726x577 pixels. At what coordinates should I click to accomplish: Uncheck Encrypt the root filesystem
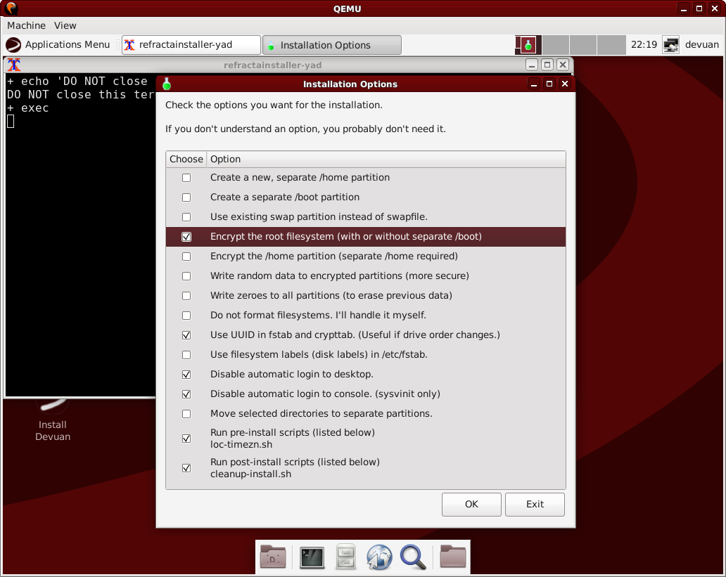[x=186, y=237]
